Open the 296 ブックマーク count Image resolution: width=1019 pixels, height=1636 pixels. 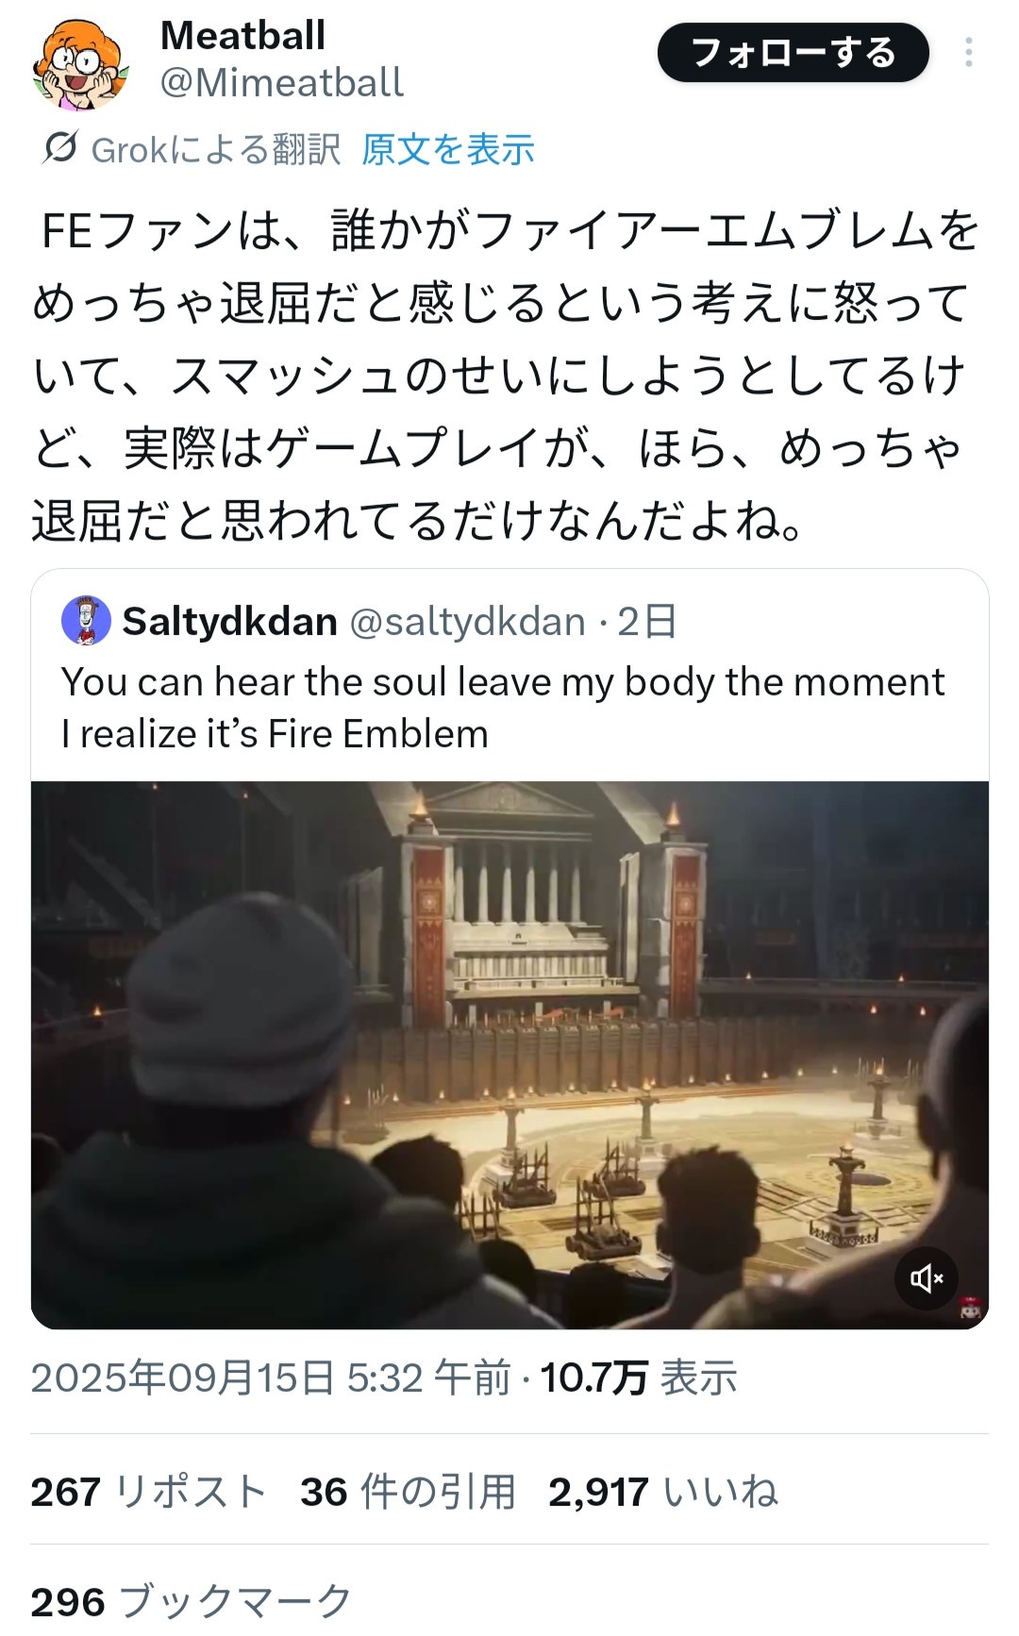pyautogui.click(x=192, y=1602)
